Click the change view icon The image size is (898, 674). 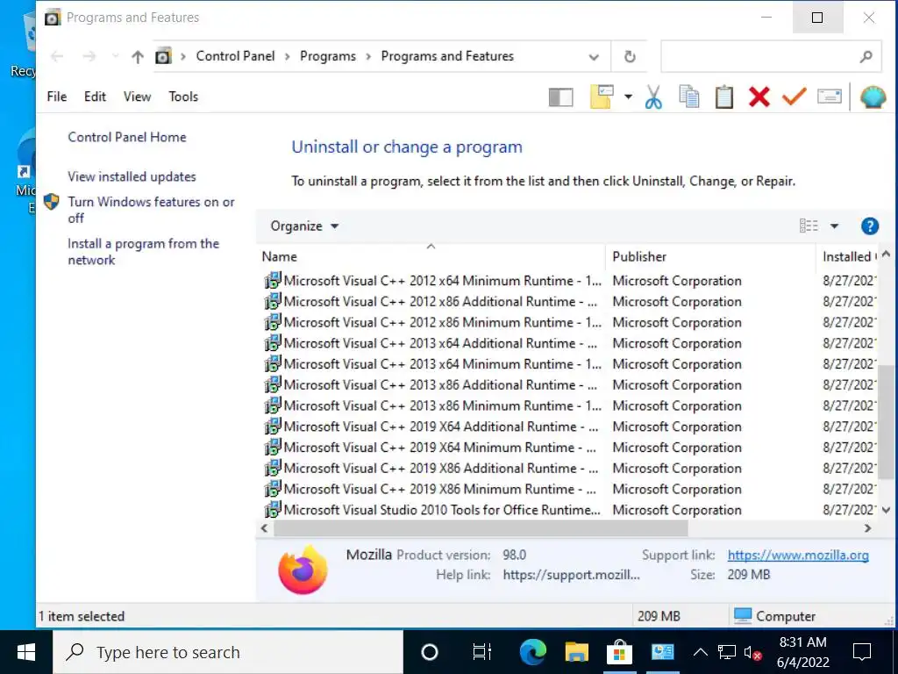[x=809, y=226]
